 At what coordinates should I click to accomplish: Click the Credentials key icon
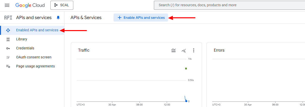(x=8, y=48)
